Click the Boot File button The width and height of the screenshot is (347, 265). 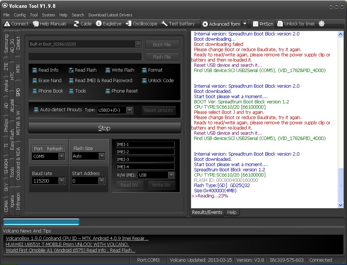point(162,44)
